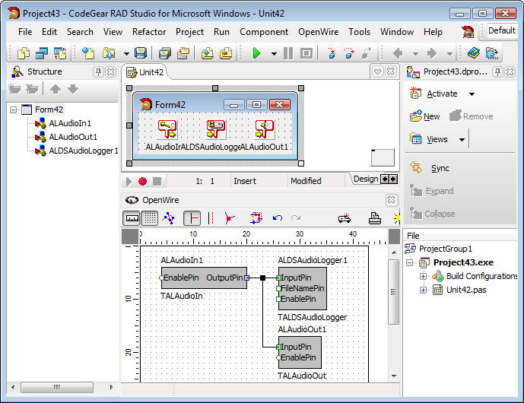
Task: Click the green Run button in toolbar
Action: coord(256,53)
